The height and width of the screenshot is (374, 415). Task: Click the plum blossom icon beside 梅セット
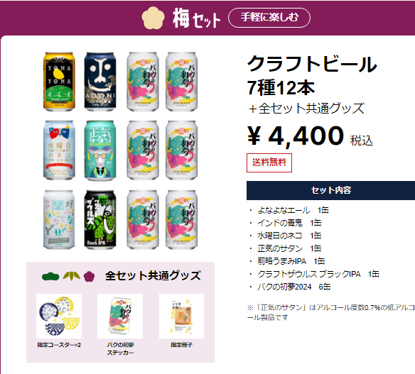pos(153,18)
